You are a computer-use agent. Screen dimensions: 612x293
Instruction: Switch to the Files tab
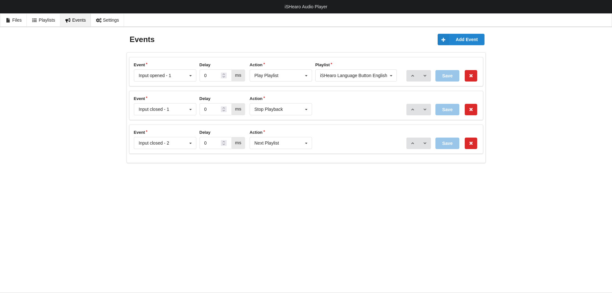pos(14,20)
